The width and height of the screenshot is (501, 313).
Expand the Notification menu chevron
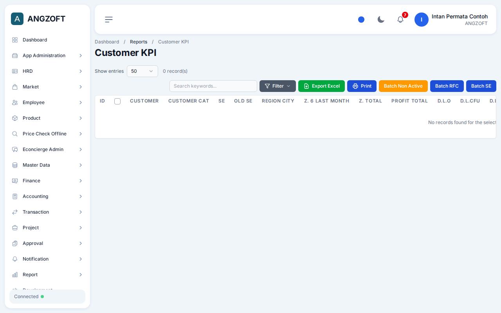click(81, 259)
